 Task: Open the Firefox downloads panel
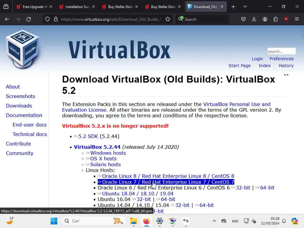[x=254, y=19]
